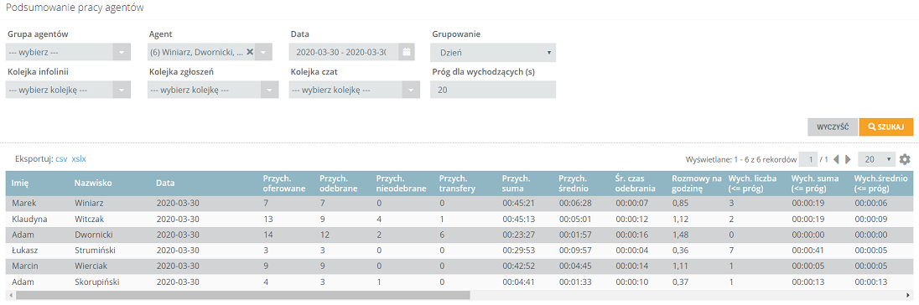Sort by Przych. suma column header
The height and width of the screenshot is (305, 919).
(517, 184)
